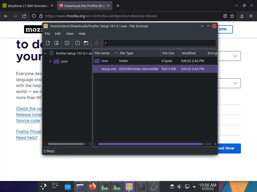The height and width of the screenshot is (192, 257).
Task: Open terminal from taskbar
Action: 142,186
